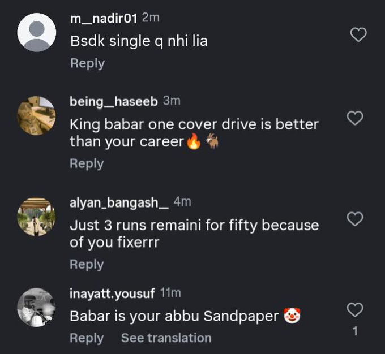
Task: Tap inayatt.yousuf's avatar image
Action: tap(36, 307)
